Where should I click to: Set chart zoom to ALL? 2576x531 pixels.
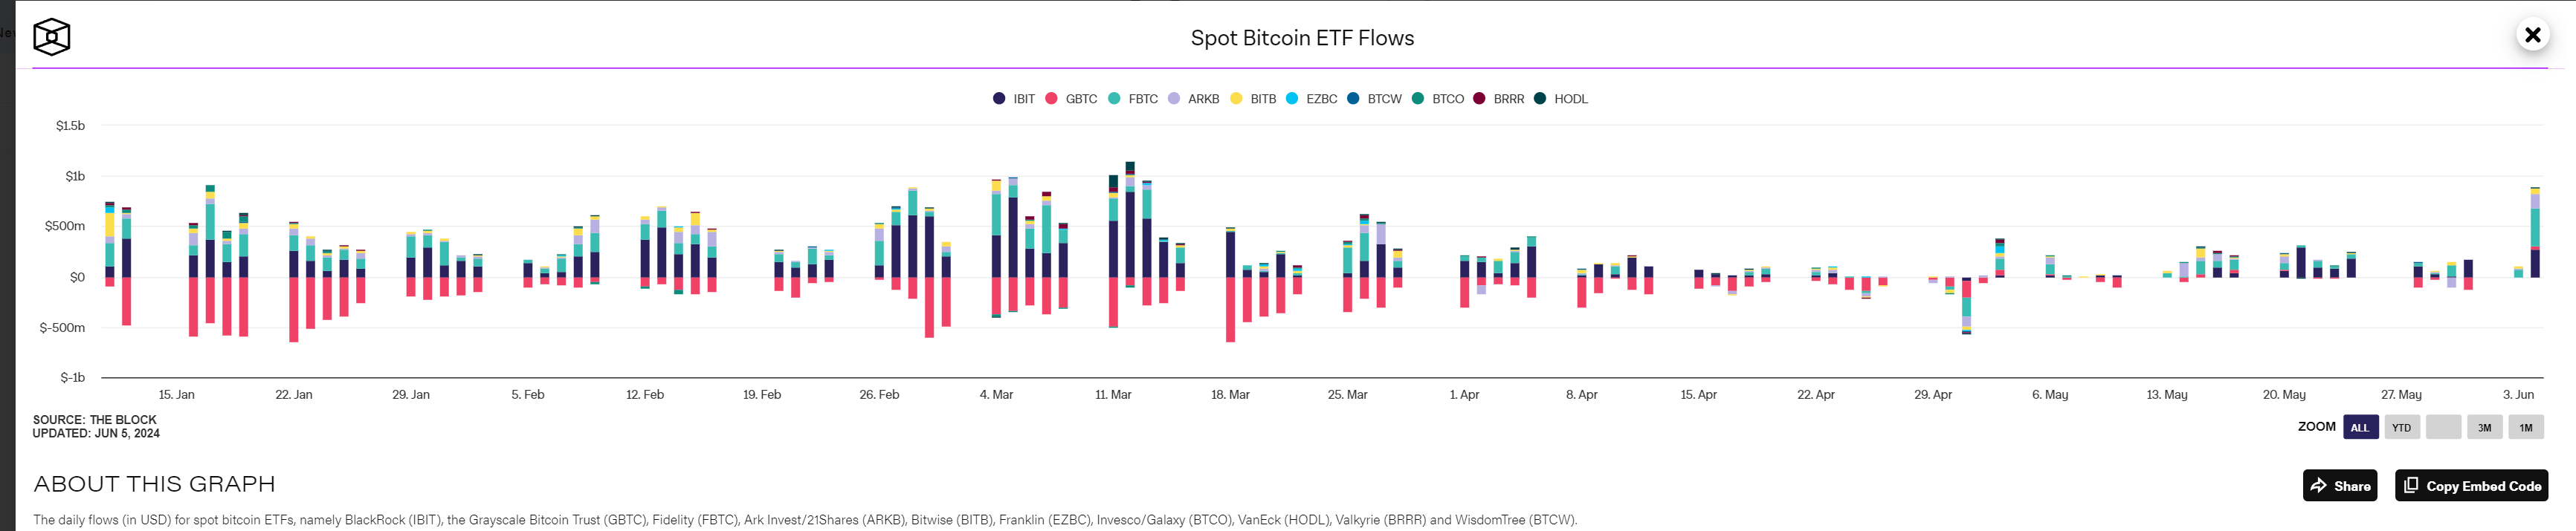point(2359,427)
